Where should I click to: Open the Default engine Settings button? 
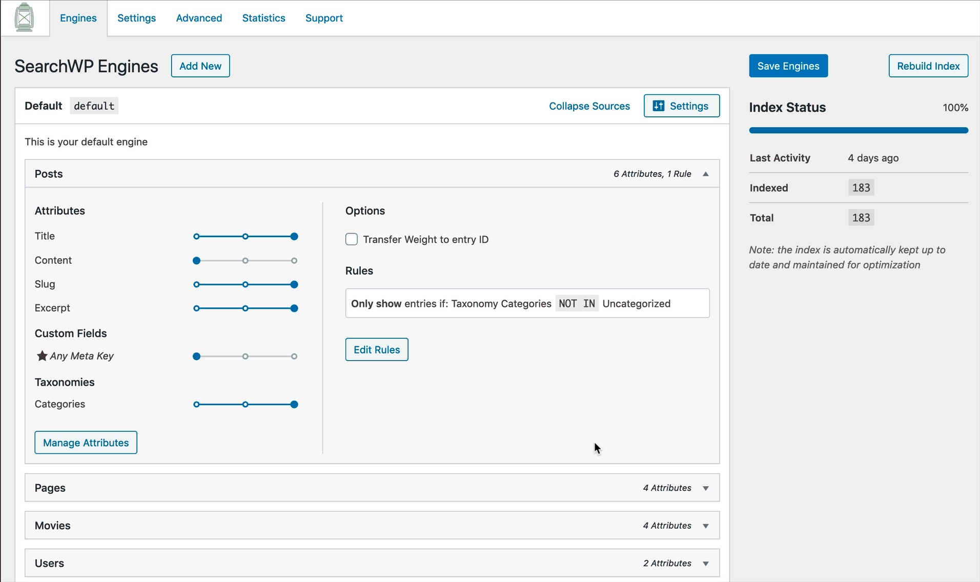[682, 106]
